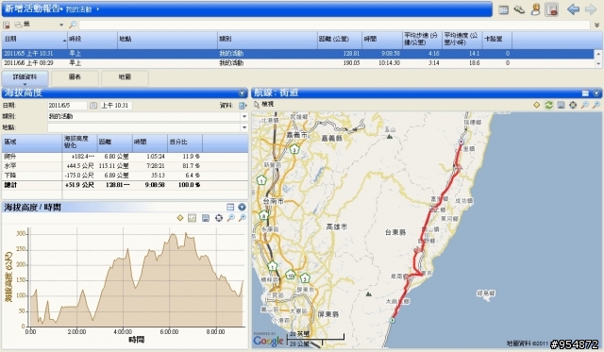Open the 航線 : 街道 map type dropdown circle
Screen dimensions: 604x352
tap(596, 93)
